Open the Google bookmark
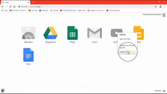Viewport: 167px width, 94px height. point(54,10)
